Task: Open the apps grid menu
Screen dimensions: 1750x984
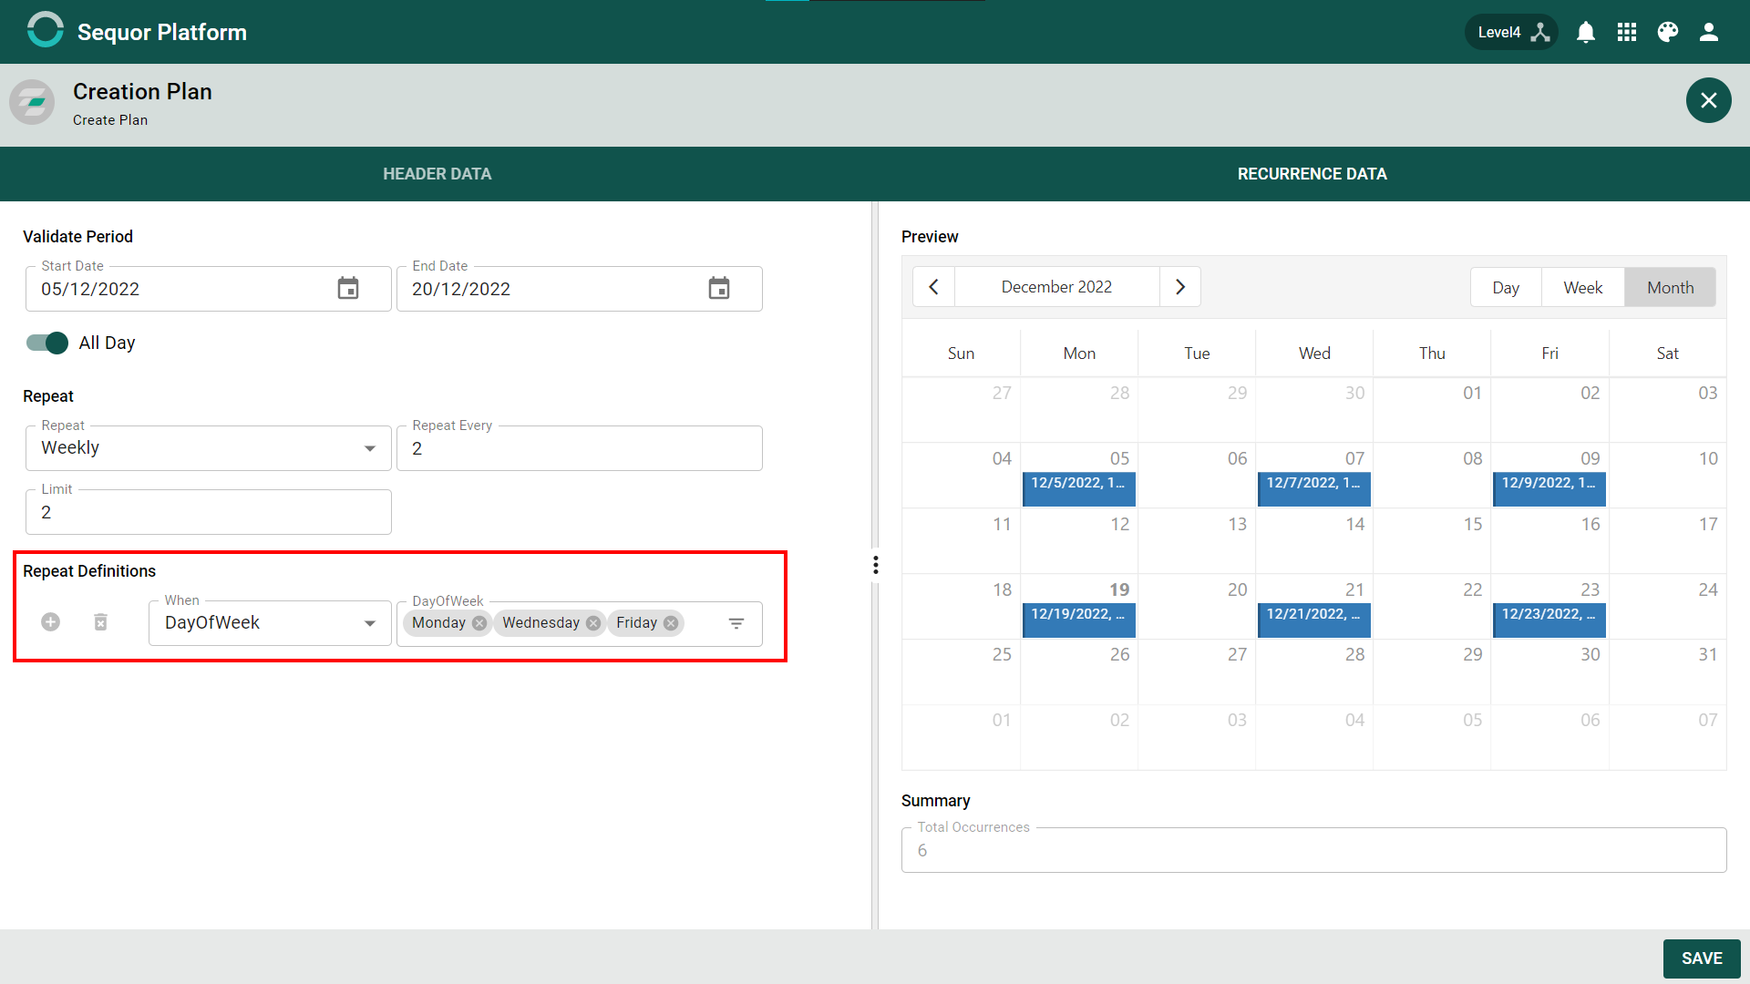Action: (x=1627, y=32)
